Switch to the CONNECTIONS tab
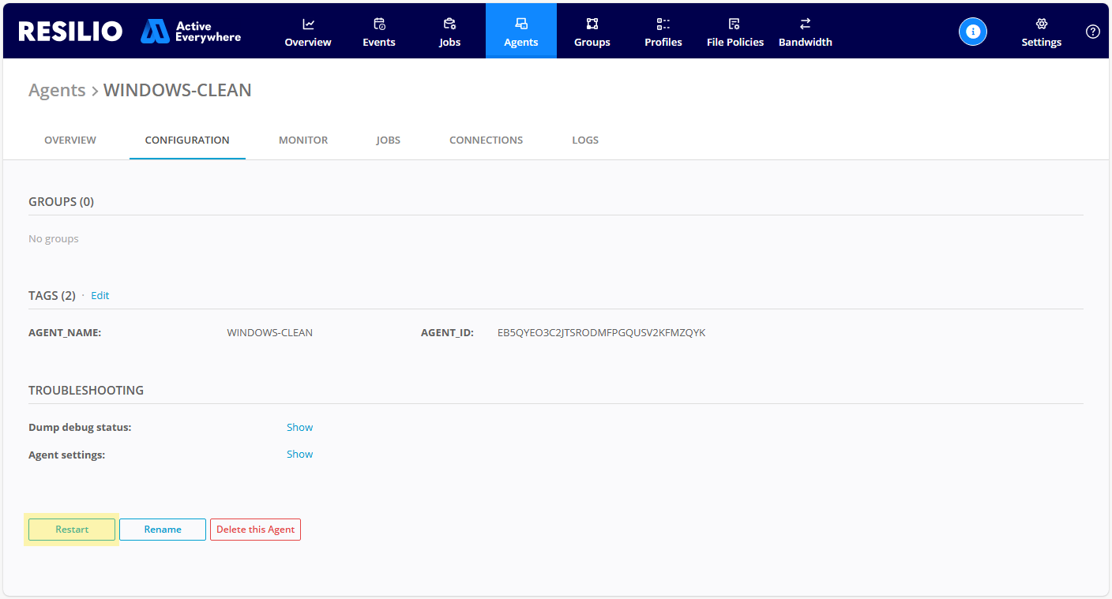The width and height of the screenshot is (1112, 599). 486,140
